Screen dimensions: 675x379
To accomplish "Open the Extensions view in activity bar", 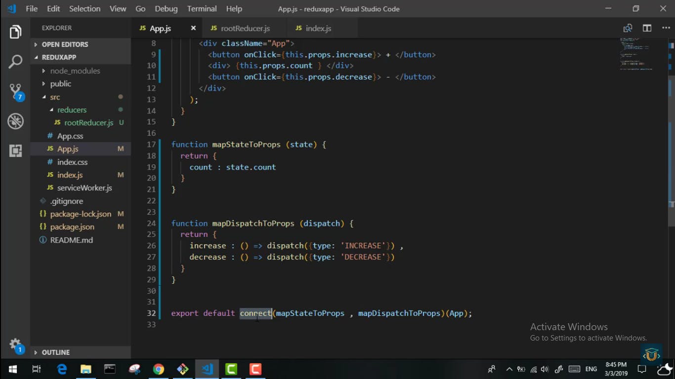I will [x=15, y=151].
